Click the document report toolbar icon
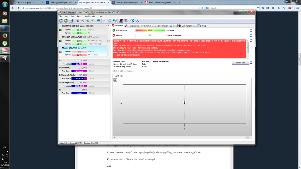Viewport: 301px width, 169px height. (105, 21)
